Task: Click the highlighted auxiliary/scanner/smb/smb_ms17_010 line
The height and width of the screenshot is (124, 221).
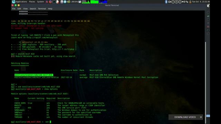Action: click(x=34, y=75)
